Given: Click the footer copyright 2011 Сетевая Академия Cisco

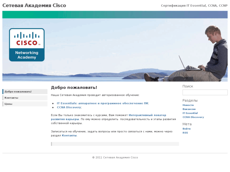Looking at the screenshot, I should [x=115, y=157].
